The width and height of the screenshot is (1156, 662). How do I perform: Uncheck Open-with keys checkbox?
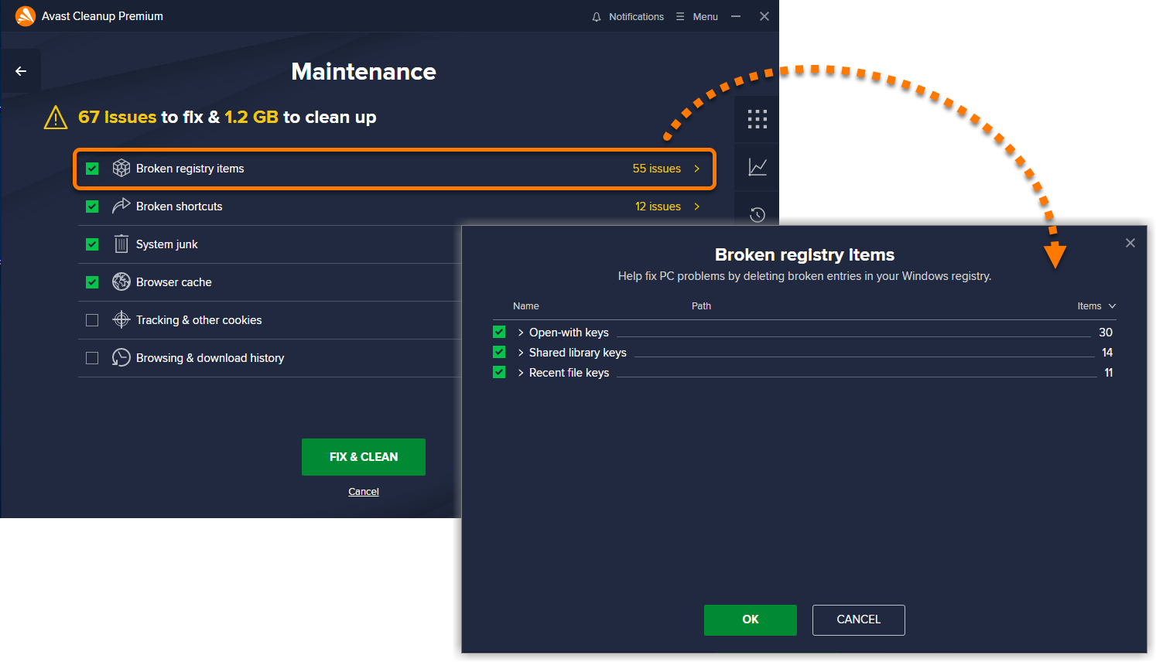(499, 332)
